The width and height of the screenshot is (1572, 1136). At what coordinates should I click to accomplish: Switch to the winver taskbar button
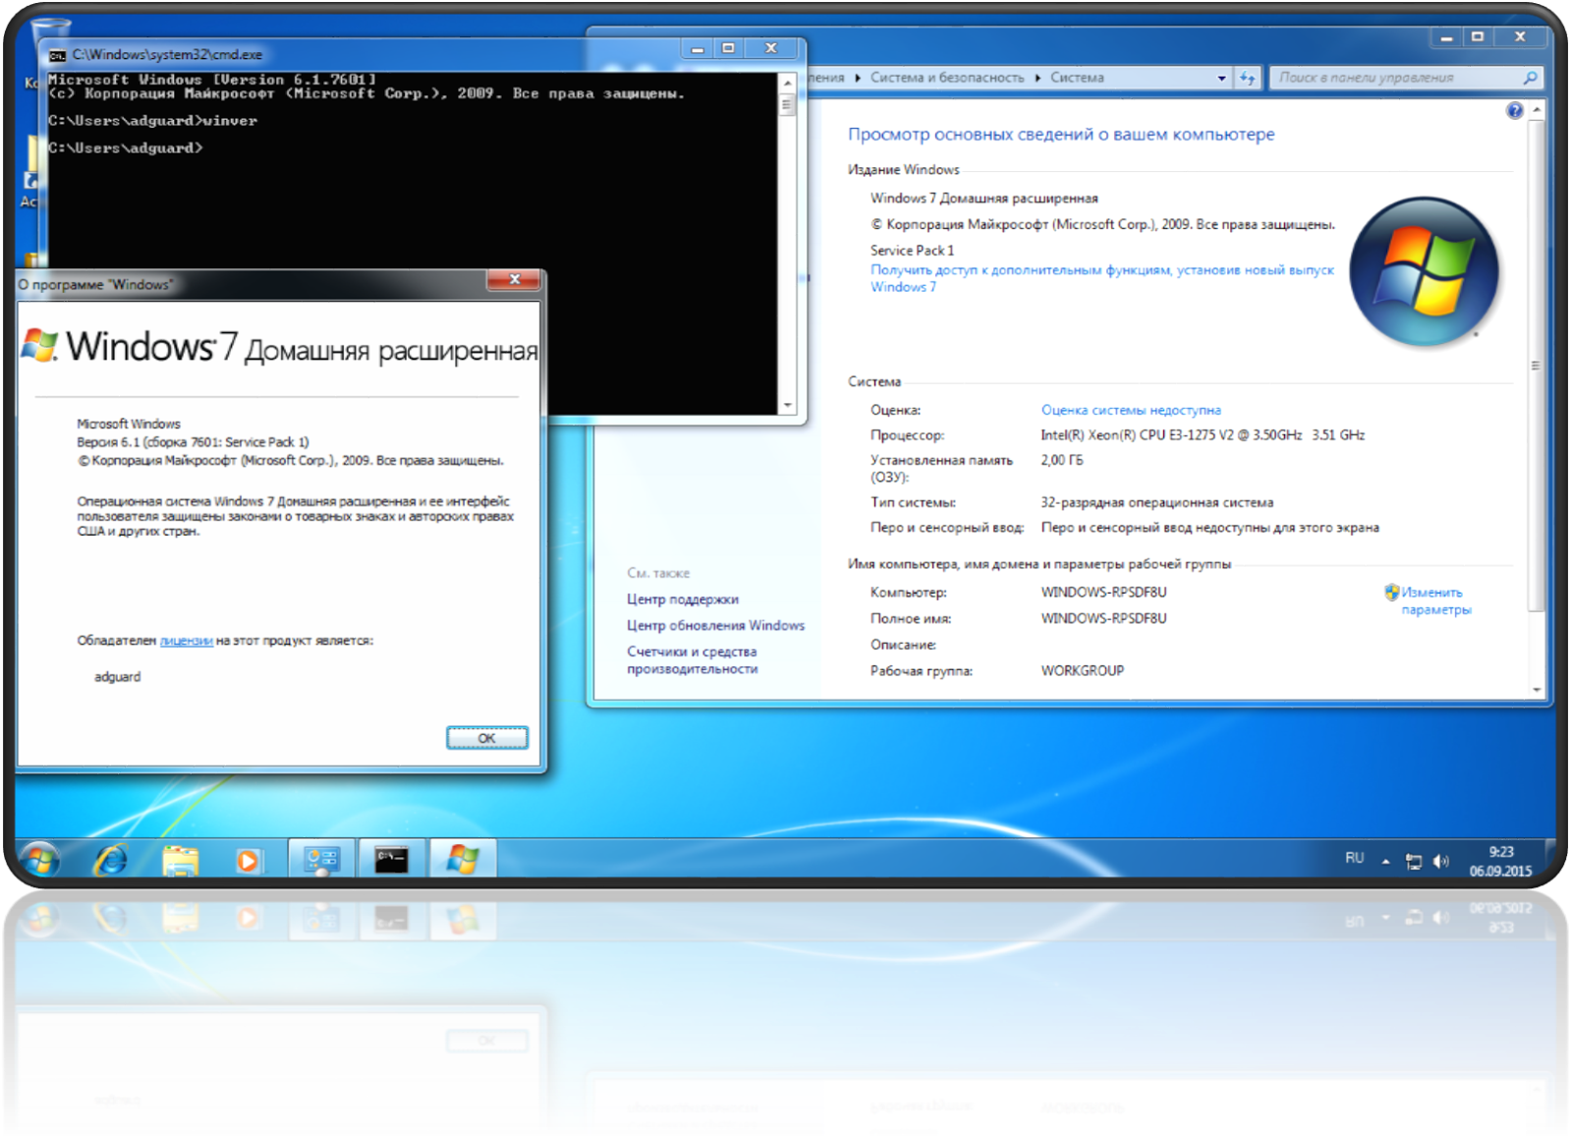tap(462, 860)
